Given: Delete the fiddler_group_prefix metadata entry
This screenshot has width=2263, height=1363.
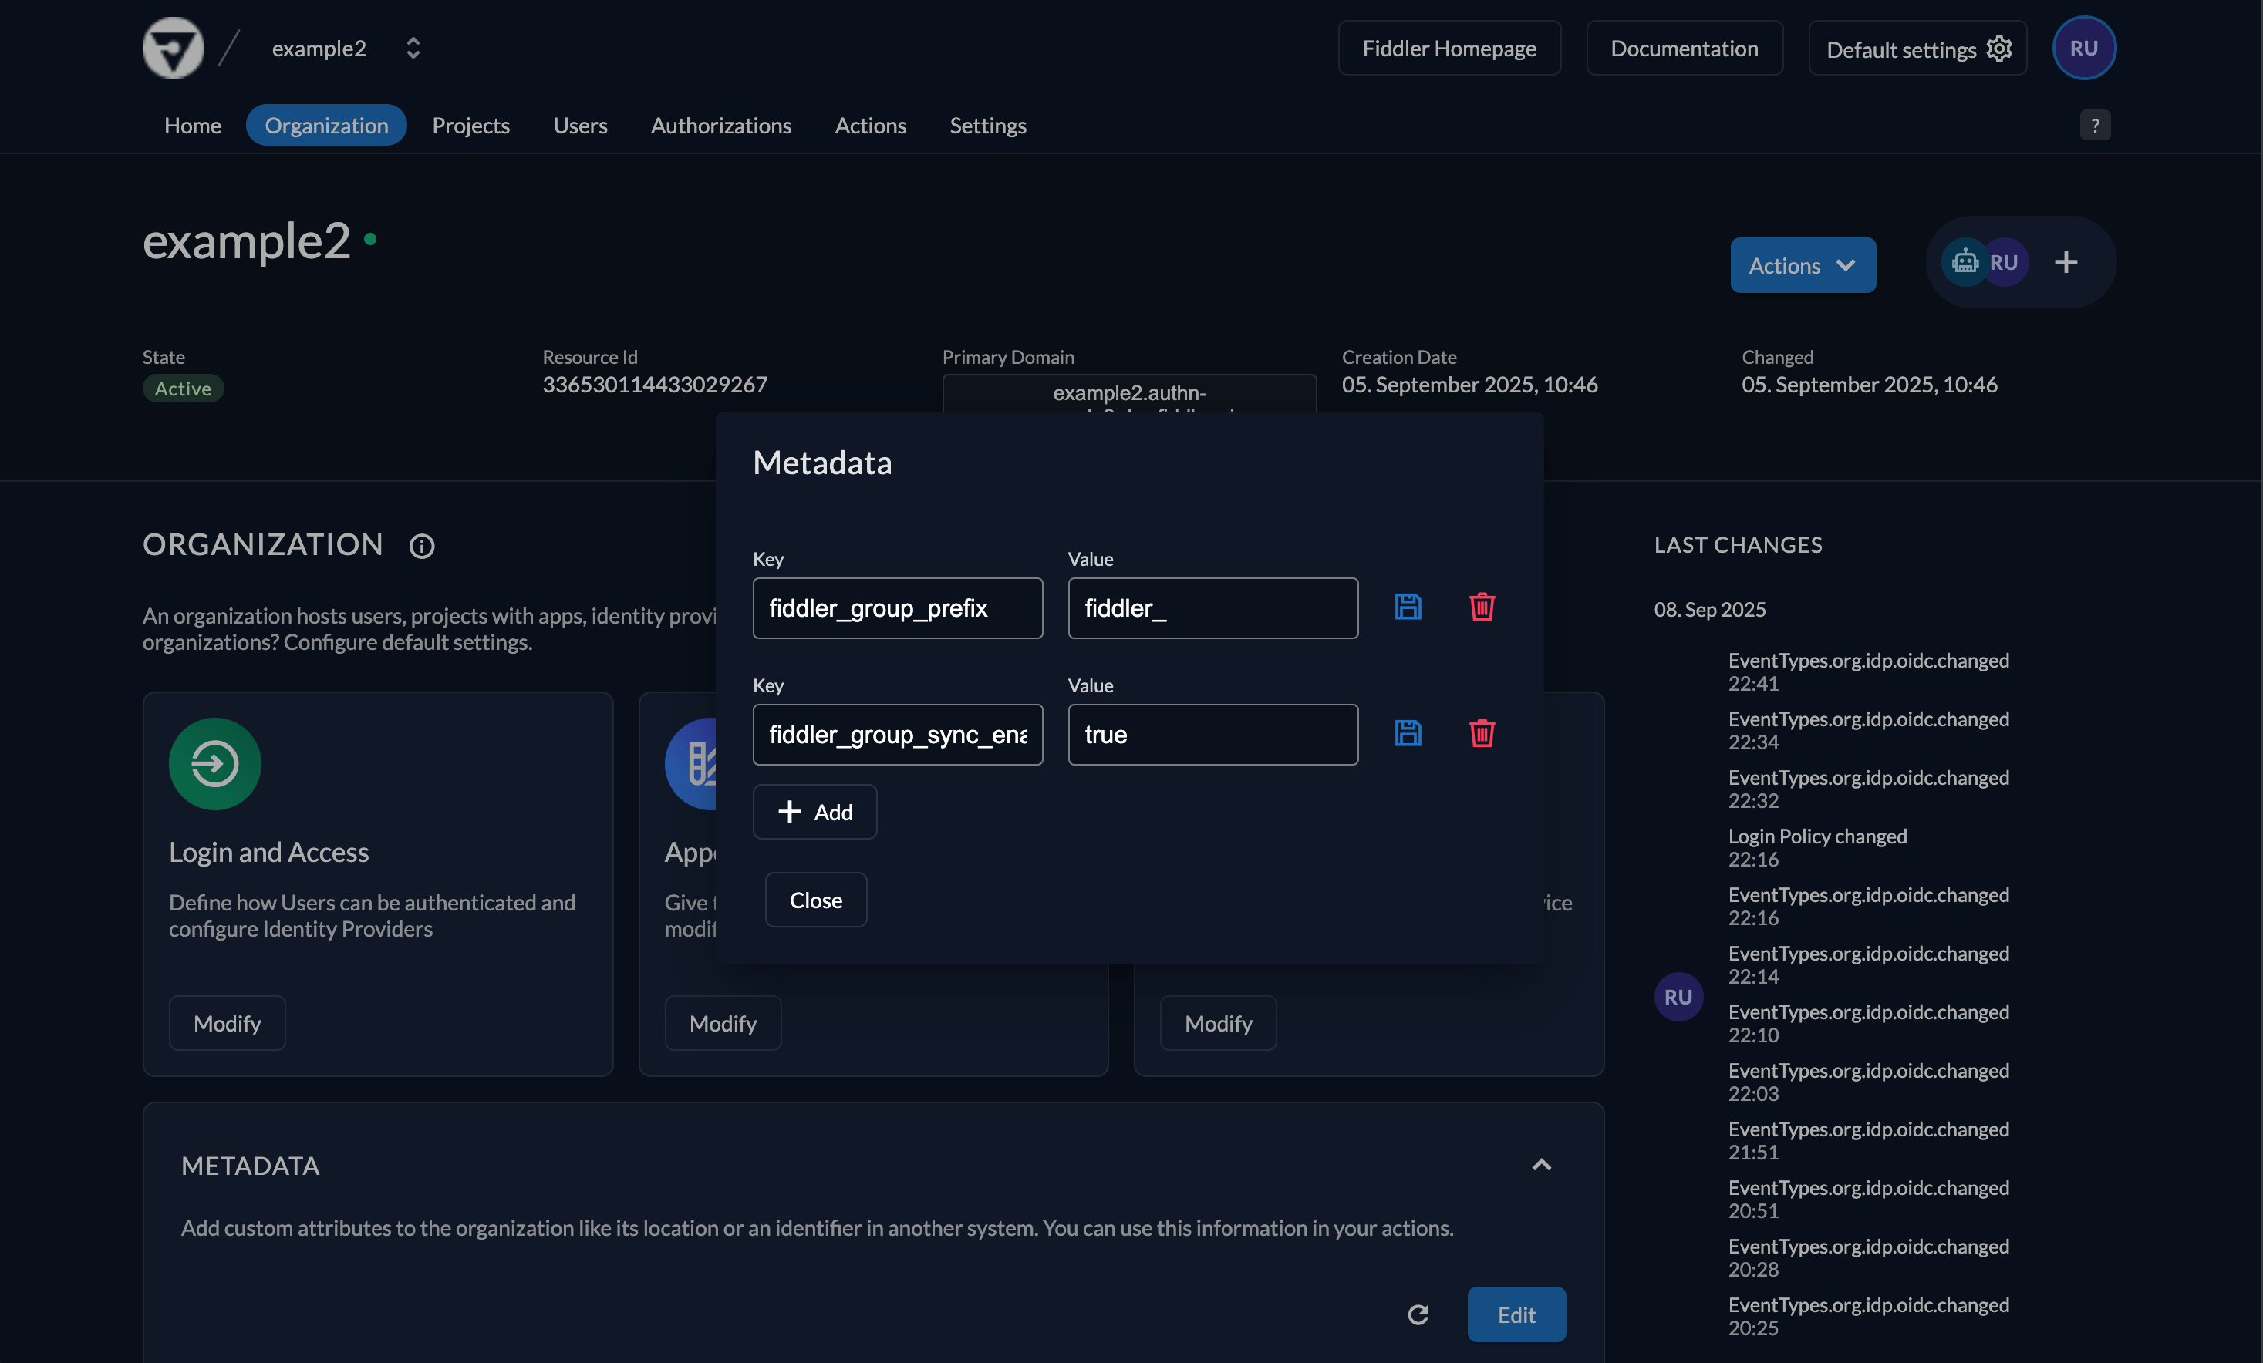Looking at the screenshot, I should pos(1482,607).
